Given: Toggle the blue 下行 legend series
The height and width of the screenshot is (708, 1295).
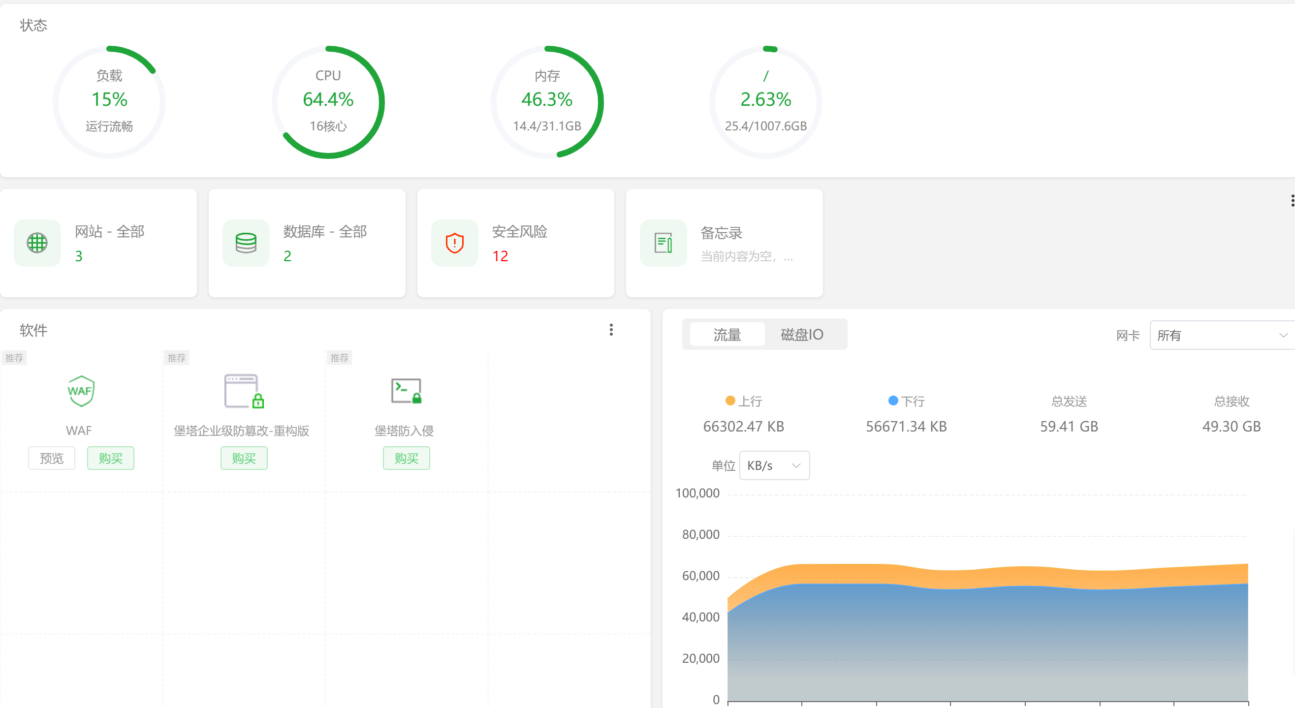Looking at the screenshot, I should (x=906, y=401).
